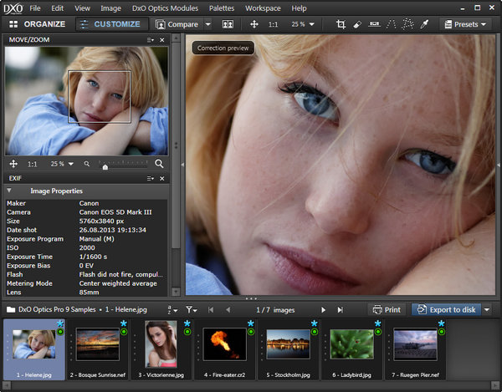The height and width of the screenshot is (392, 502).
Task: Click the fit-on-screen arrows icon in top toolbar
Action: click(x=254, y=24)
